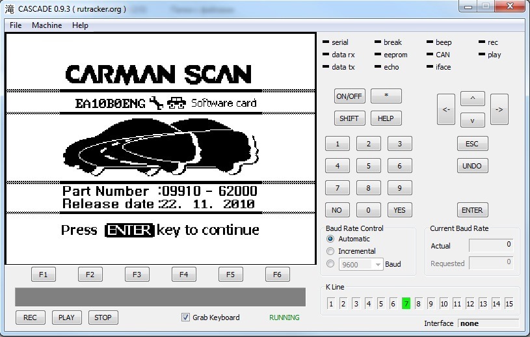This screenshot has height=337, width=530.
Task: Click keypad digit 2
Action: 369,144
